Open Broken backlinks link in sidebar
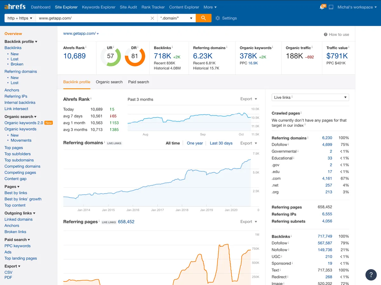 tap(17, 64)
